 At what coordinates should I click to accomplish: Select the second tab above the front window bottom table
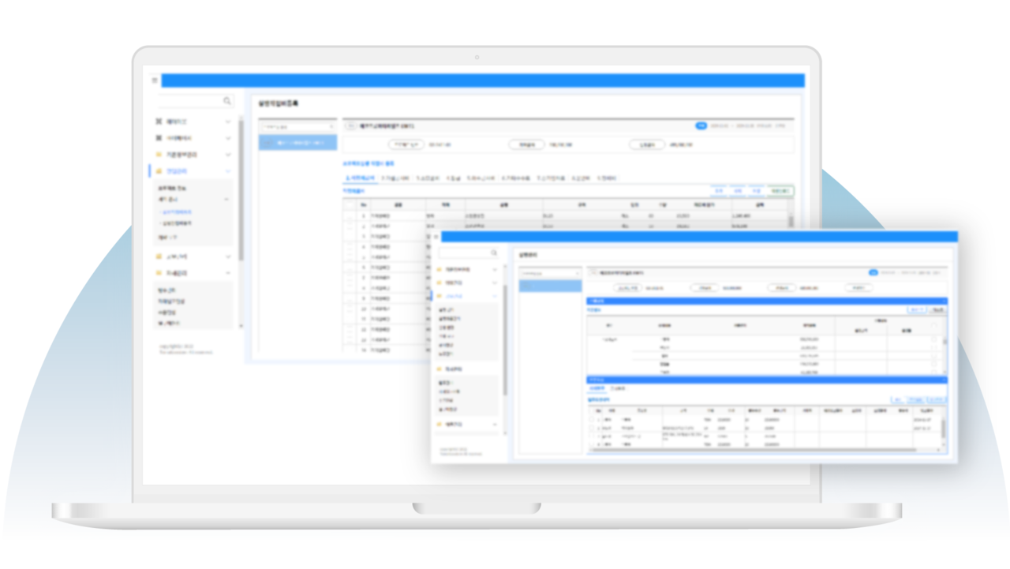click(619, 388)
